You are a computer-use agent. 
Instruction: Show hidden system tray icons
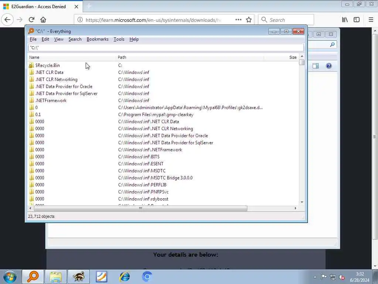(x=315, y=277)
